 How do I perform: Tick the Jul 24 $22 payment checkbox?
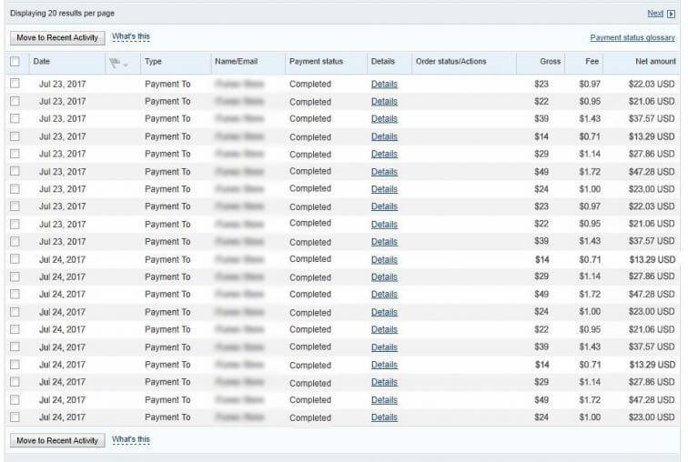(15, 328)
